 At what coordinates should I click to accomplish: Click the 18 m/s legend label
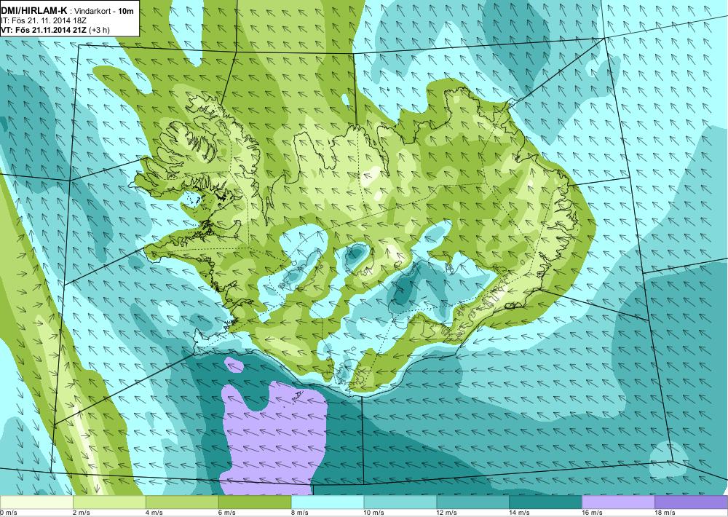(x=665, y=513)
